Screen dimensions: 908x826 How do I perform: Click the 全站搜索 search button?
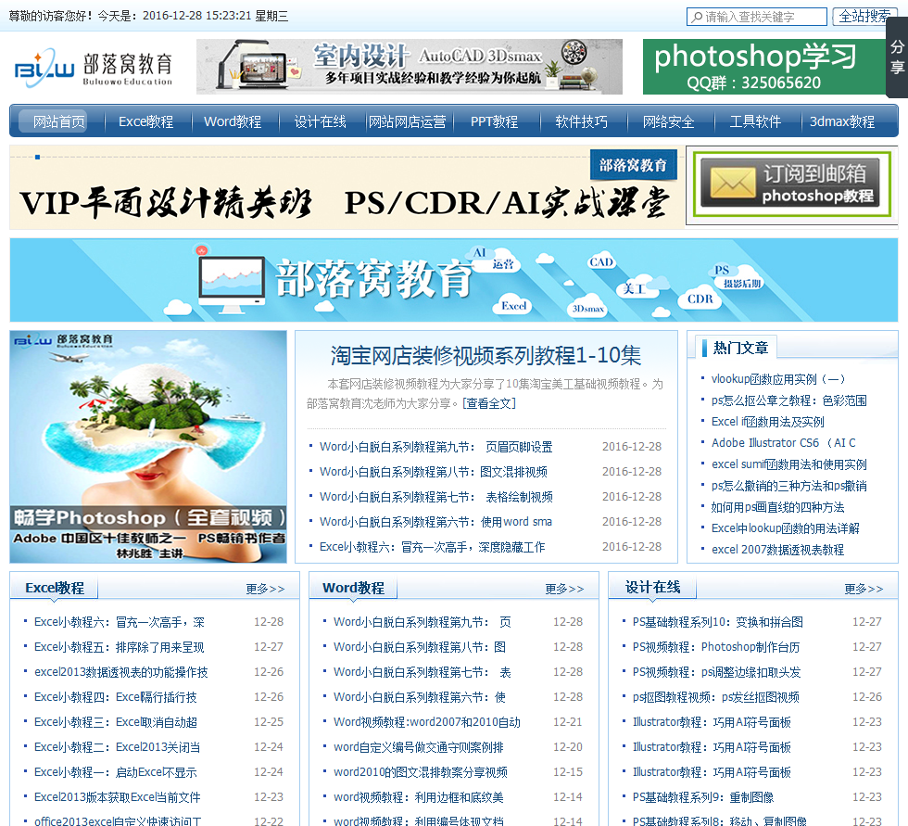(864, 16)
